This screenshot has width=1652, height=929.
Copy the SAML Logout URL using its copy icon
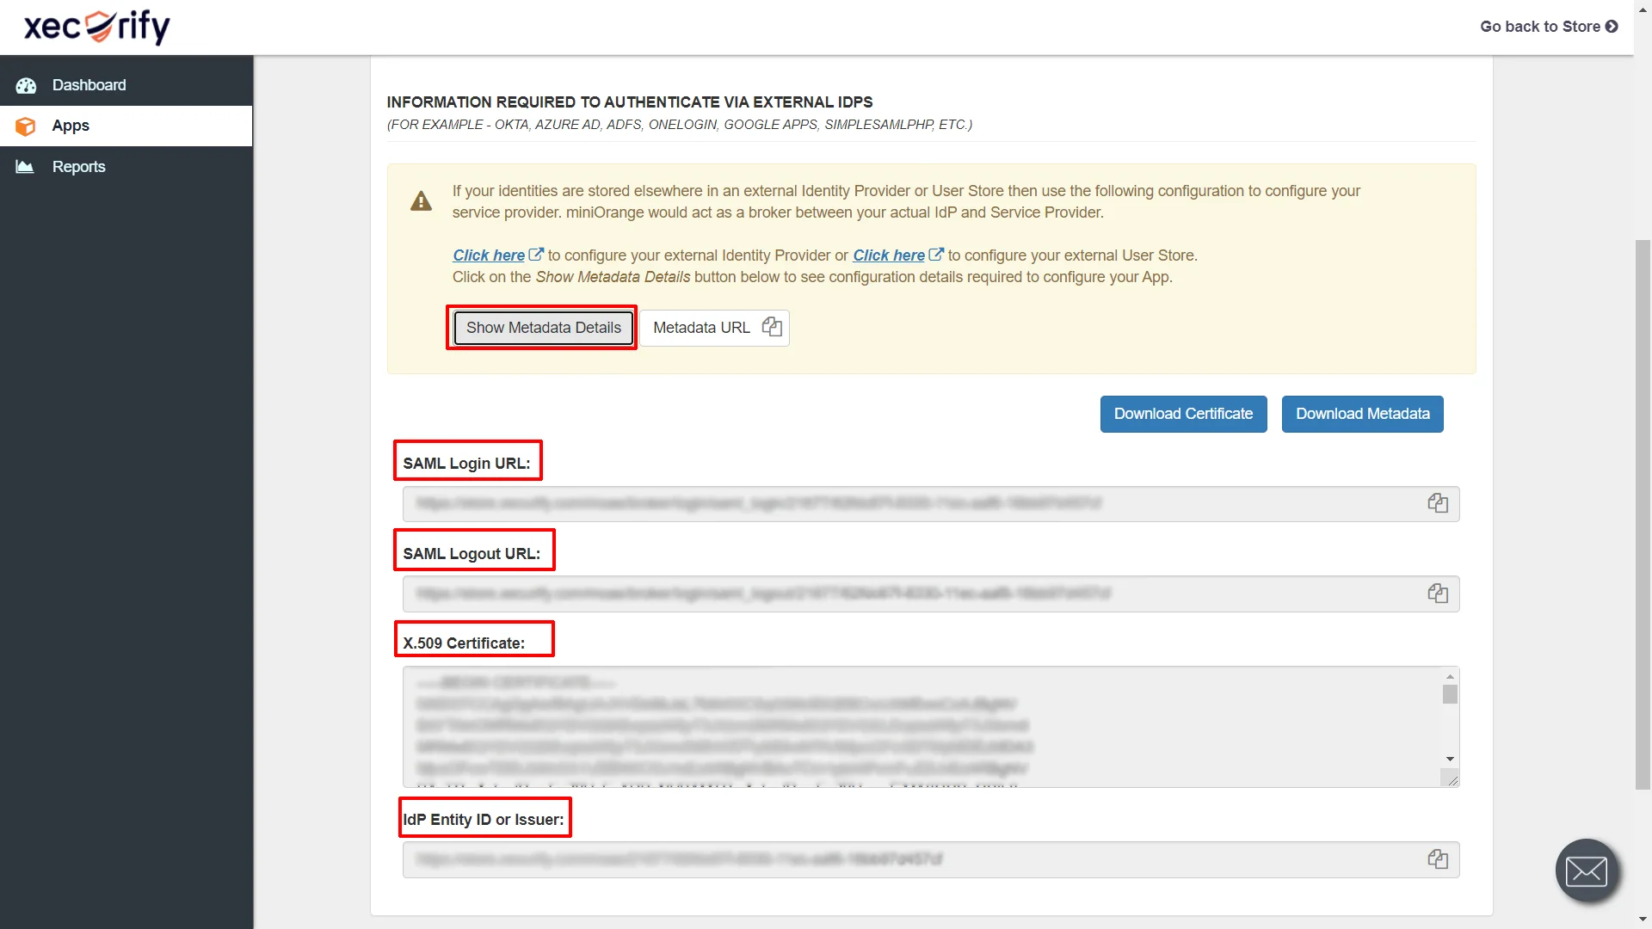click(x=1438, y=593)
